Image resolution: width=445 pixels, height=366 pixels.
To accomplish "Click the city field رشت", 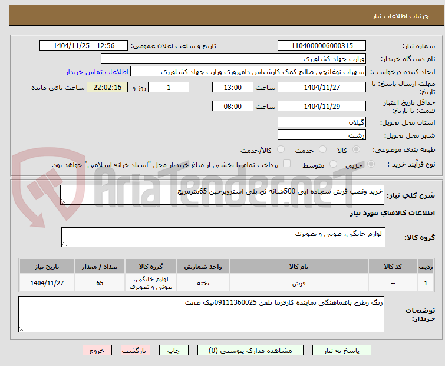I will click(322, 135).
